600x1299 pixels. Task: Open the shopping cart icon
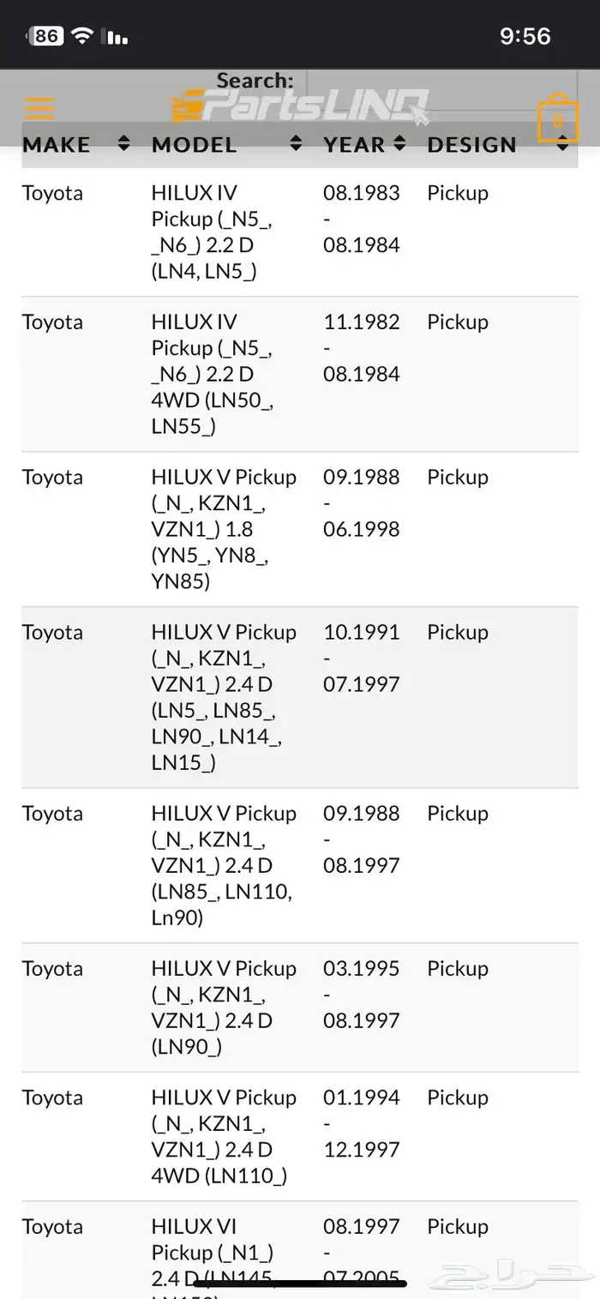coord(558,118)
